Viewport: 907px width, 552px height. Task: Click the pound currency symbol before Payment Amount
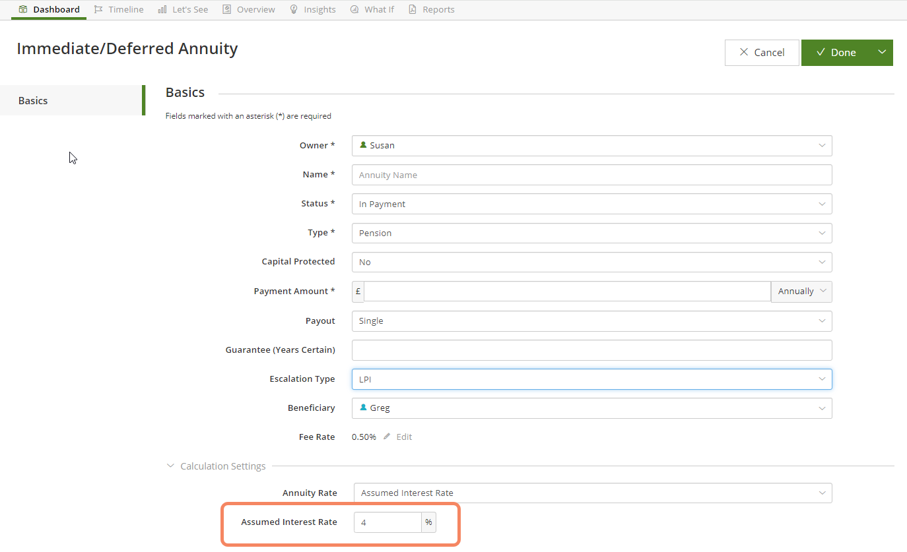pyautogui.click(x=358, y=291)
